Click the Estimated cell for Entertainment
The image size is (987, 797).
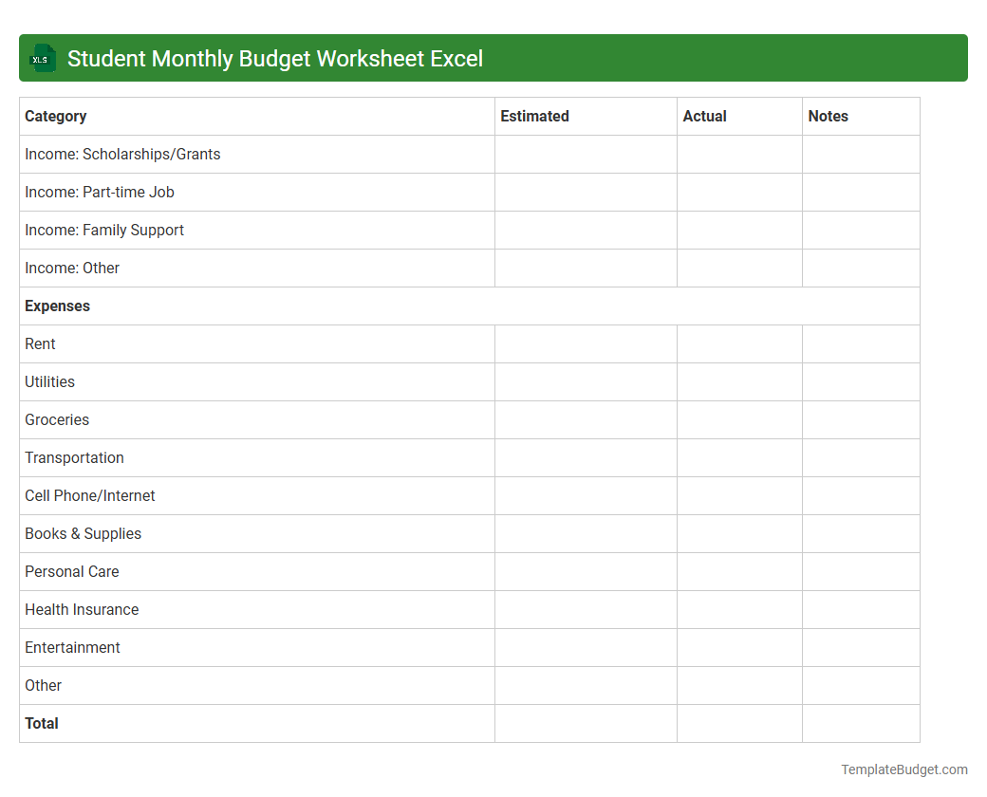[x=585, y=647]
